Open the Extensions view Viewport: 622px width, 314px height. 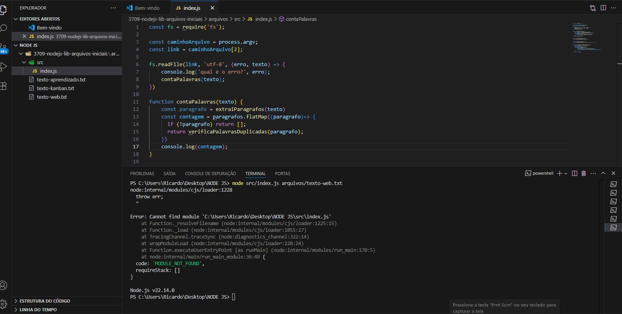(3, 85)
